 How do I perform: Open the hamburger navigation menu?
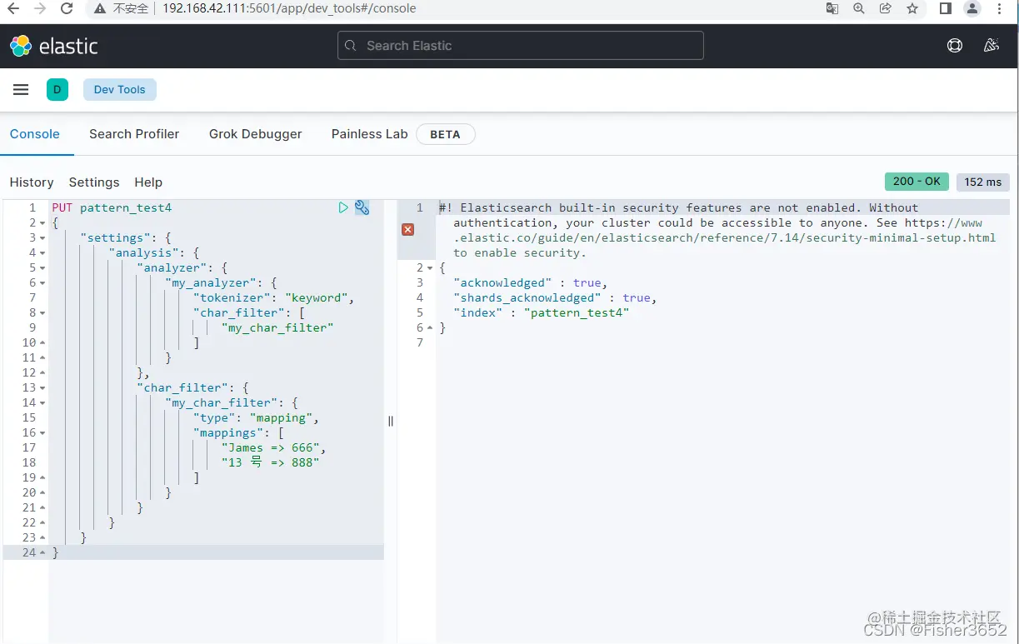pyautogui.click(x=21, y=90)
